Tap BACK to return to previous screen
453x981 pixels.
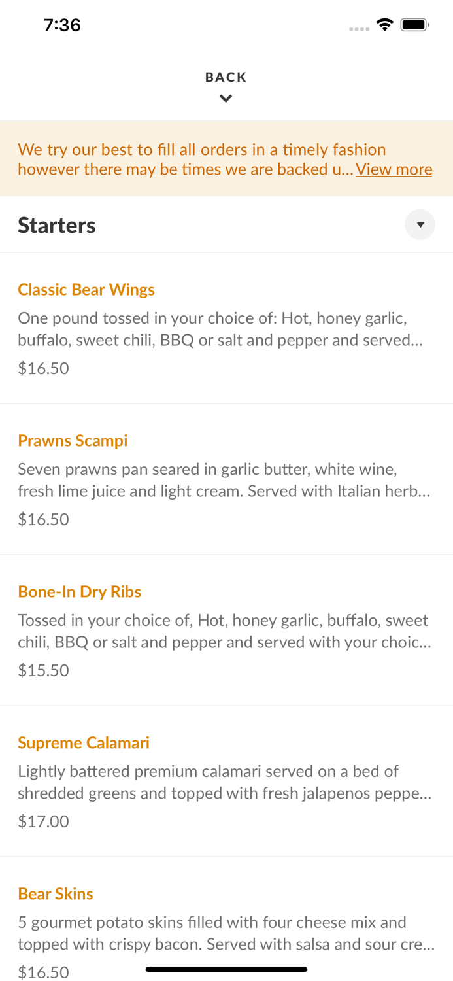[226, 77]
